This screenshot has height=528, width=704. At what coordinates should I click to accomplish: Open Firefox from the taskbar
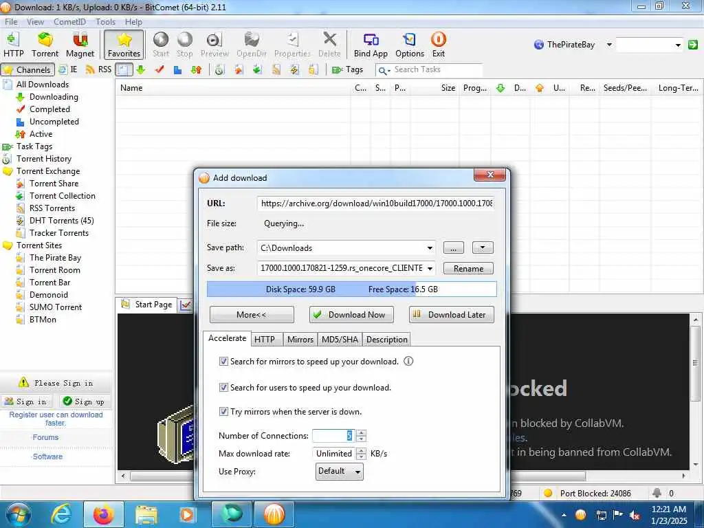point(103,514)
